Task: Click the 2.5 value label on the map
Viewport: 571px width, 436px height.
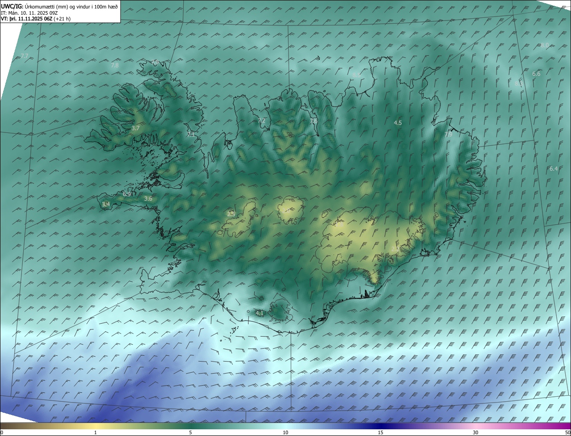Action: (231, 214)
